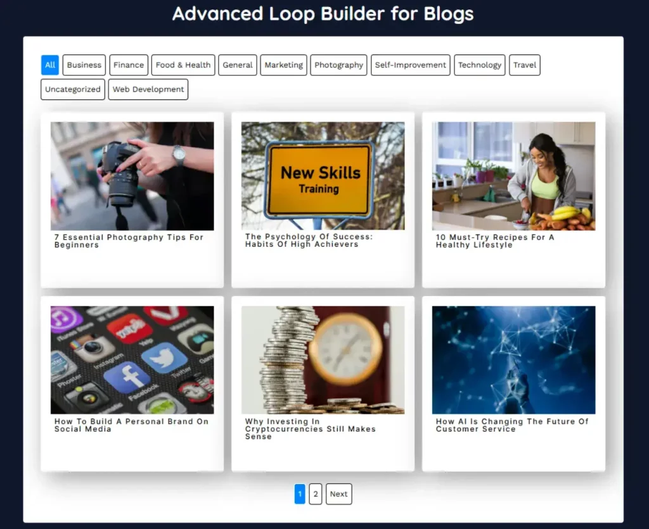Click the coins and clock image
This screenshot has width=649, height=529.
point(323,360)
